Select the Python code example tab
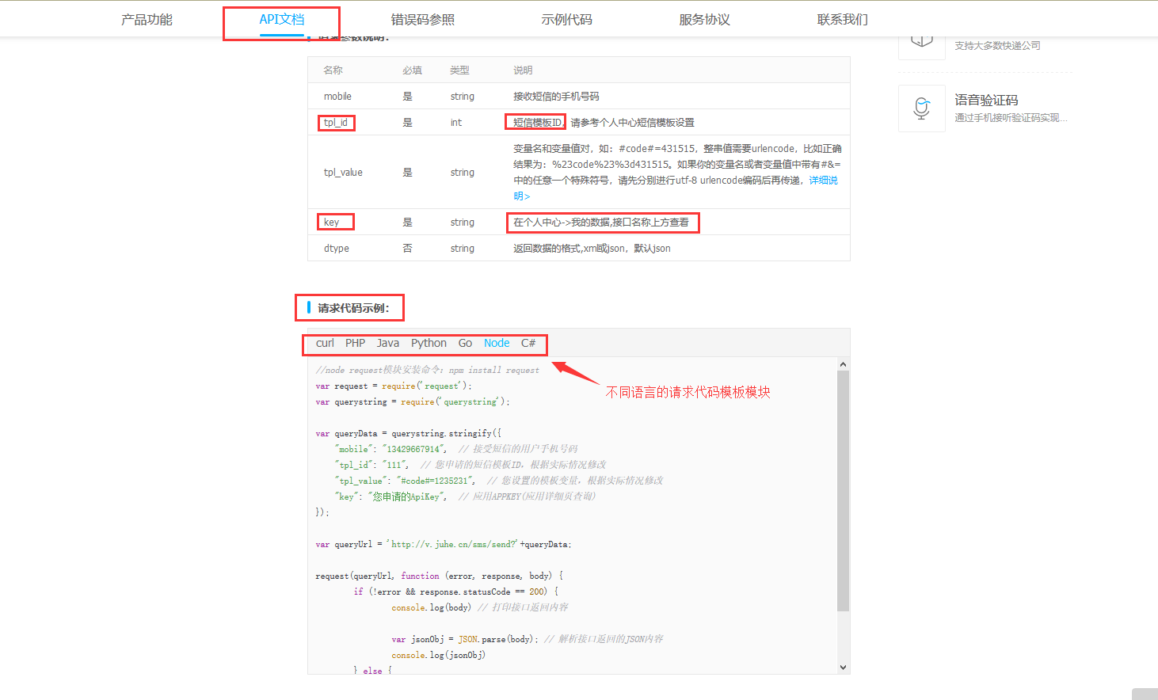 pyautogui.click(x=429, y=343)
